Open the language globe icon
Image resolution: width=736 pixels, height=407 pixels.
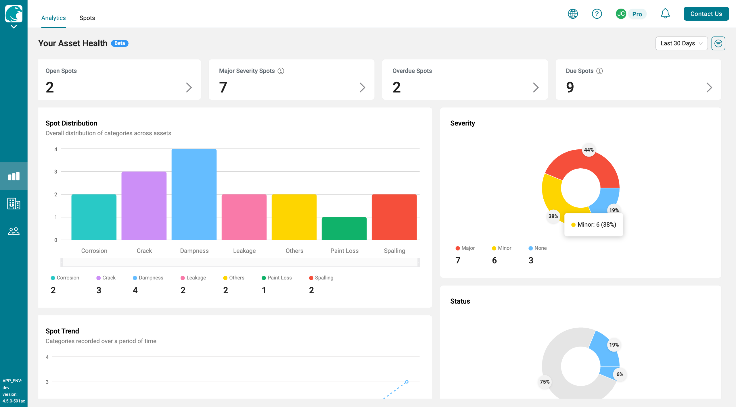572,14
